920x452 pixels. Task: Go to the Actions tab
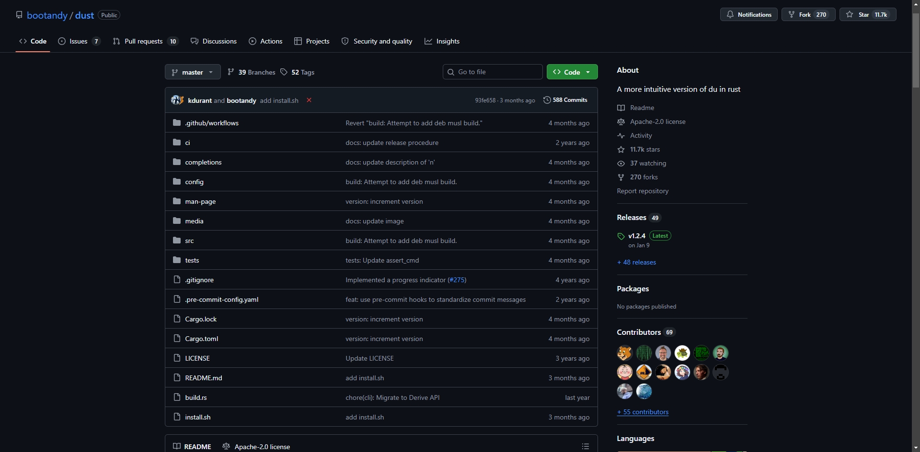[x=265, y=41]
